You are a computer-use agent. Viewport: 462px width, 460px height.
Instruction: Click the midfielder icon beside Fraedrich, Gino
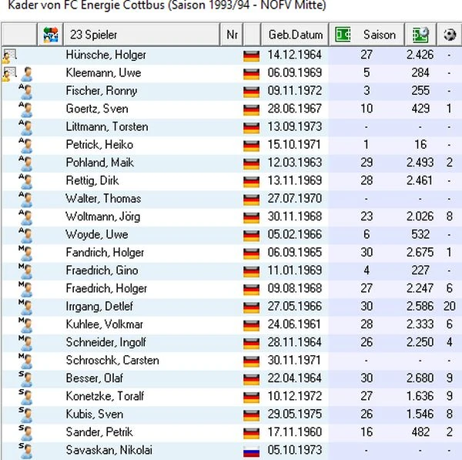point(25,271)
